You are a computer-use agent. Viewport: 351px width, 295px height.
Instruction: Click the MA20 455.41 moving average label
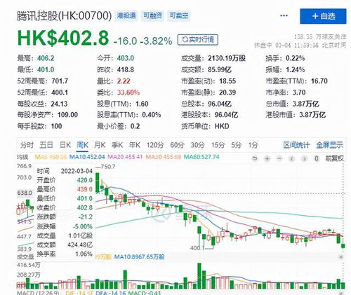[125, 157]
